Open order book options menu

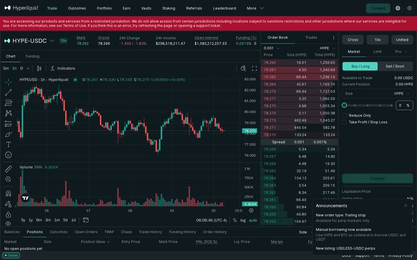tap(334, 37)
